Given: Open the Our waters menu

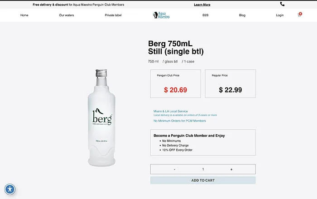Looking at the screenshot, I should click(x=67, y=15).
